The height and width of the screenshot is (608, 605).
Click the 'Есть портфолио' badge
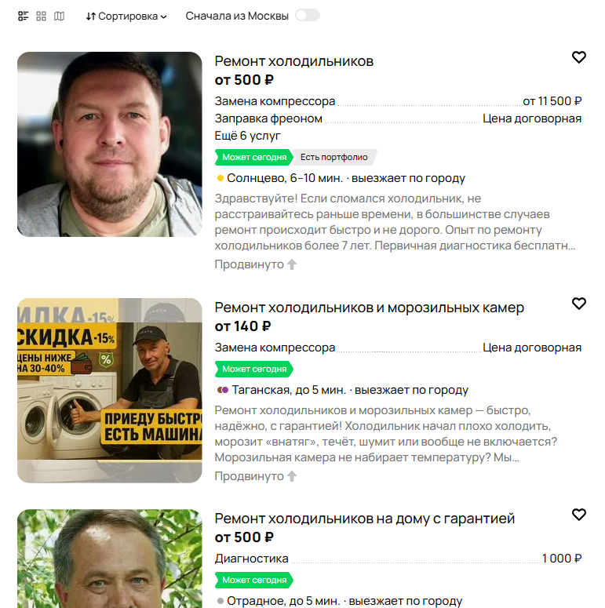point(334,157)
